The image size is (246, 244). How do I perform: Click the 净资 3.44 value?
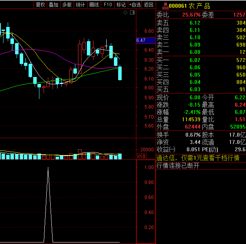195,142
